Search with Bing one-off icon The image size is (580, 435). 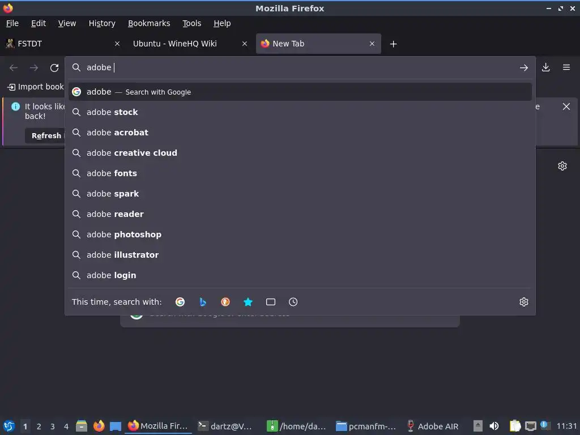(x=203, y=302)
